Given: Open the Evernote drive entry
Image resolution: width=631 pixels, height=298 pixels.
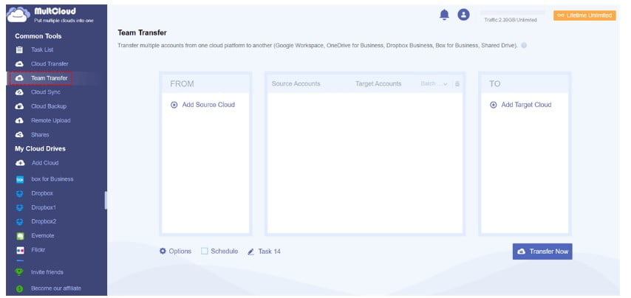Looking at the screenshot, I should (43, 236).
